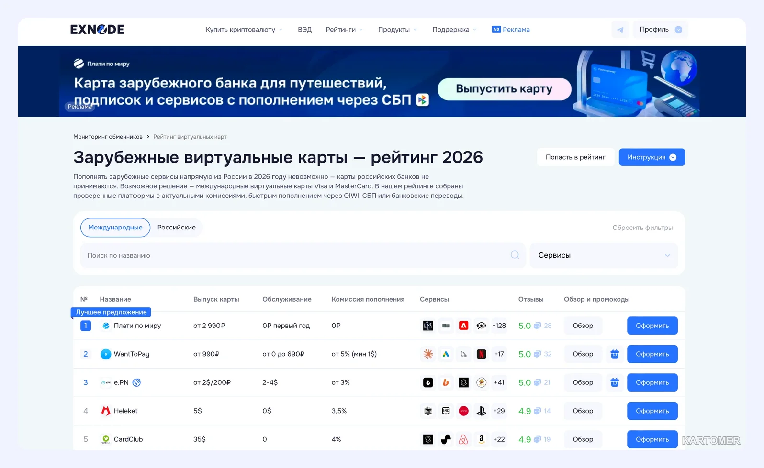Go to Мониторинг обменников breadcrumb
Image resolution: width=764 pixels, height=468 pixels.
point(108,137)
